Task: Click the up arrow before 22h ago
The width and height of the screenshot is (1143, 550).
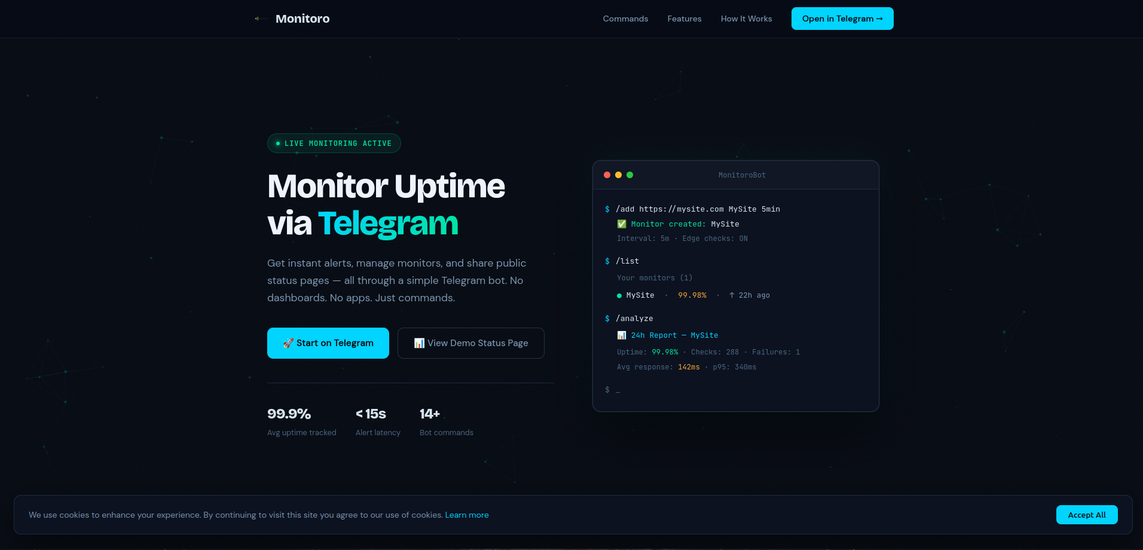Action: click(x=732, y=295)
